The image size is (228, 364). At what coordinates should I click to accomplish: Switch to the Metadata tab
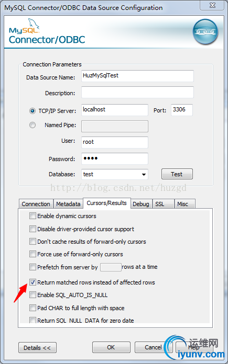click(68, 204)
